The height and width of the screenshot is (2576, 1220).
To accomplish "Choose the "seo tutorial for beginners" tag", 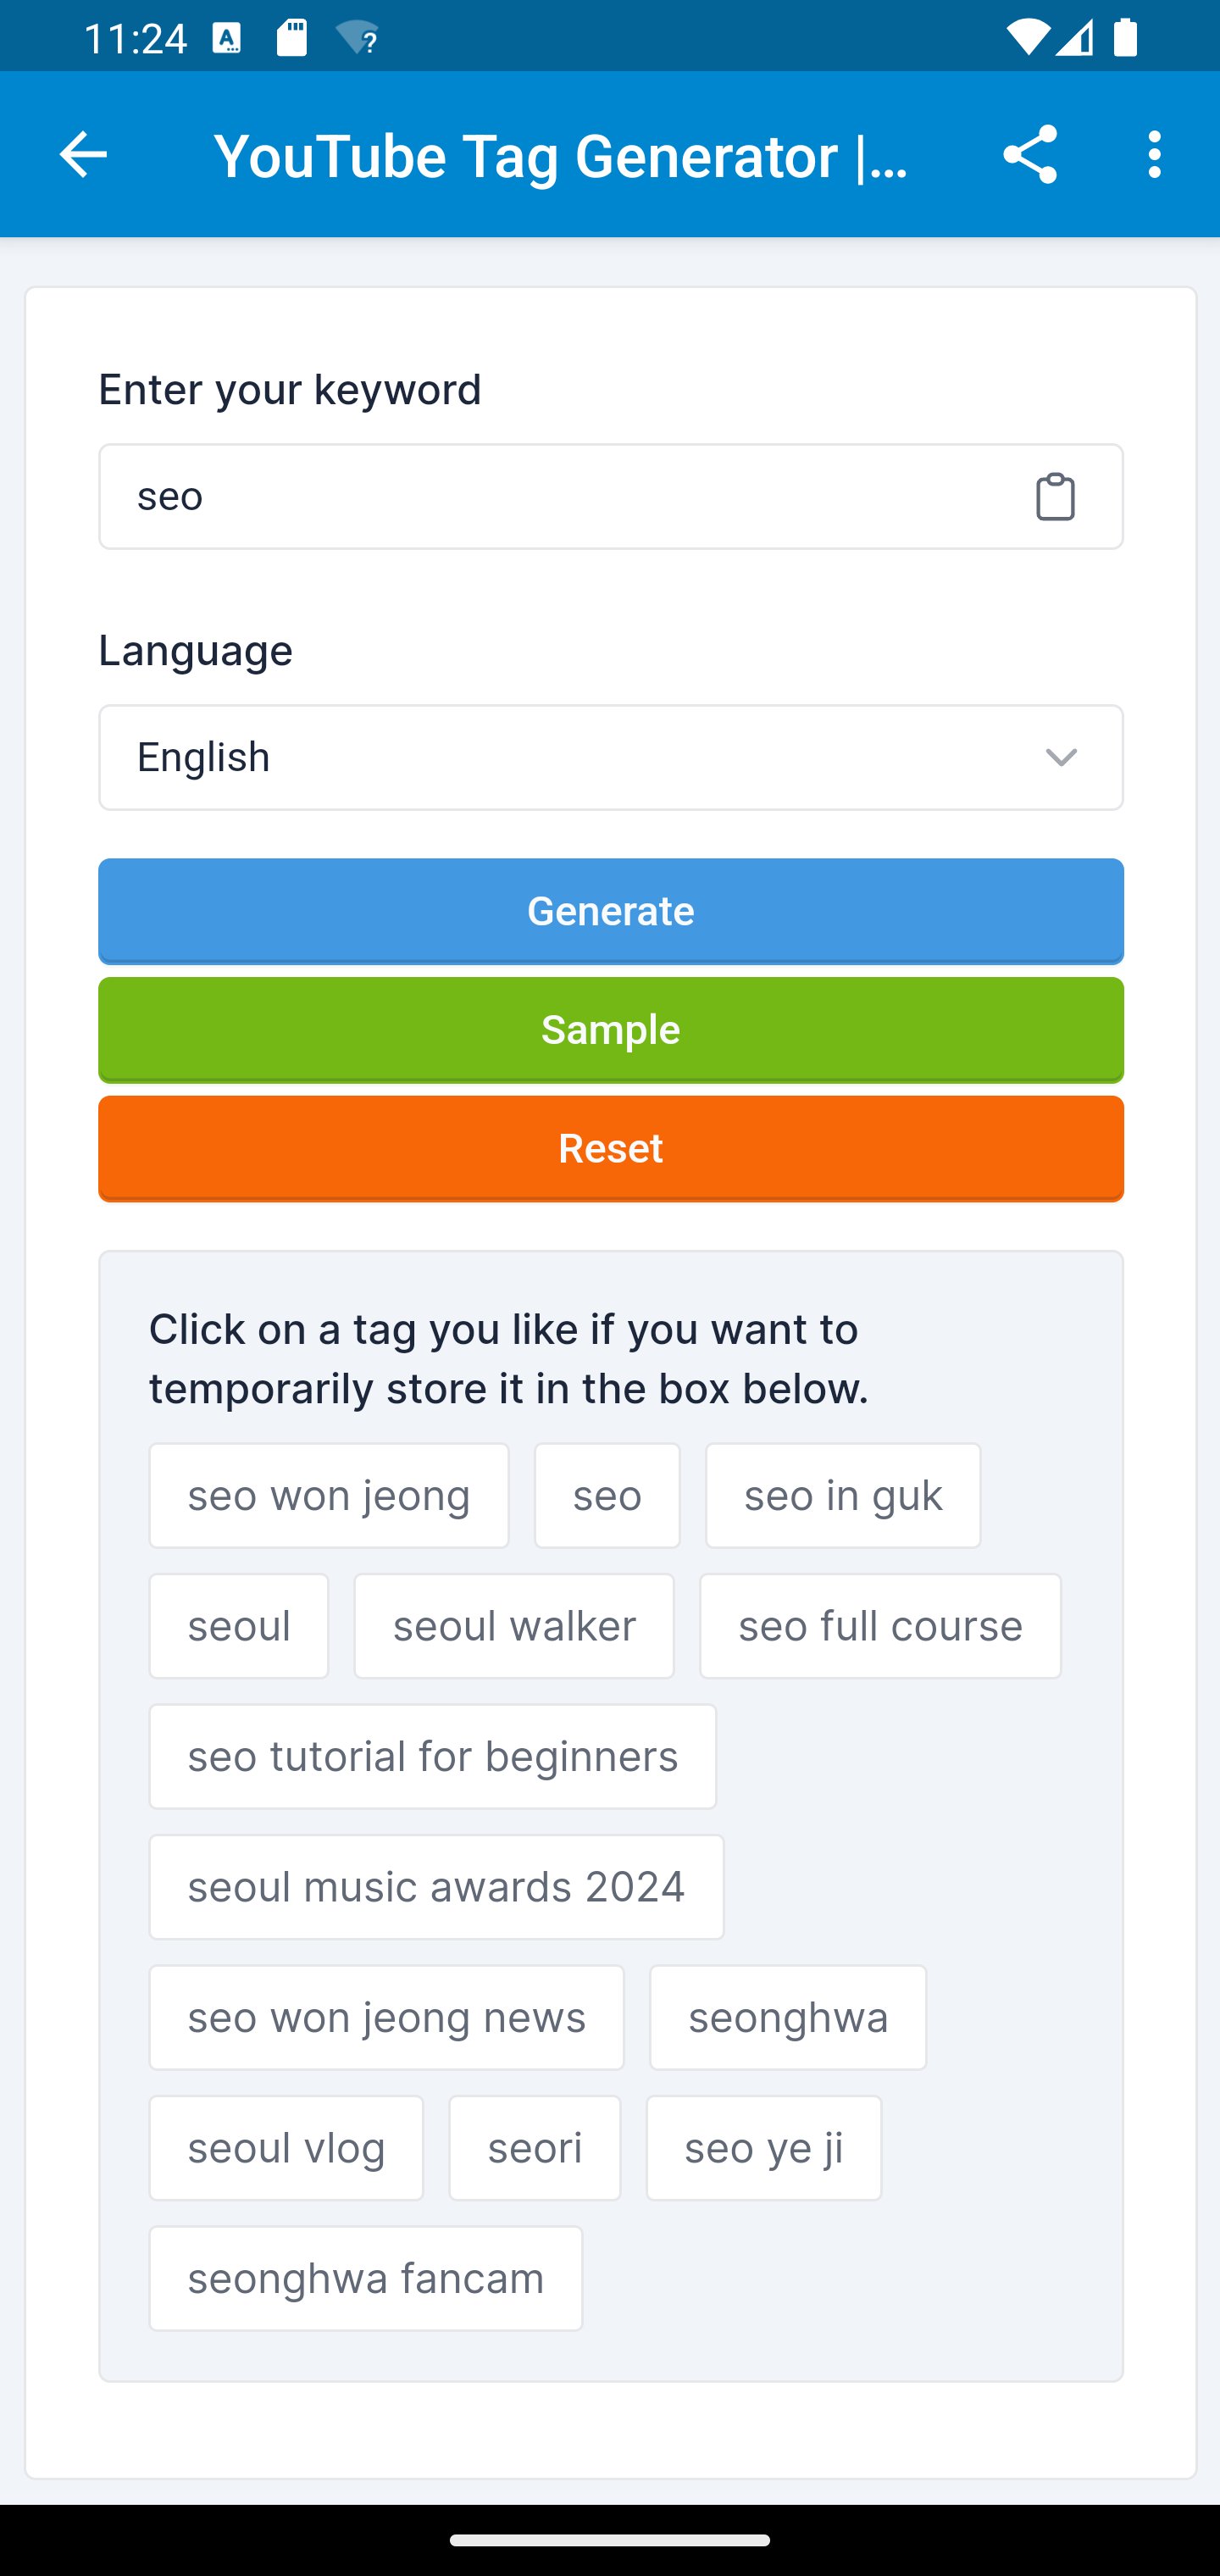I will click(433, 1757).
